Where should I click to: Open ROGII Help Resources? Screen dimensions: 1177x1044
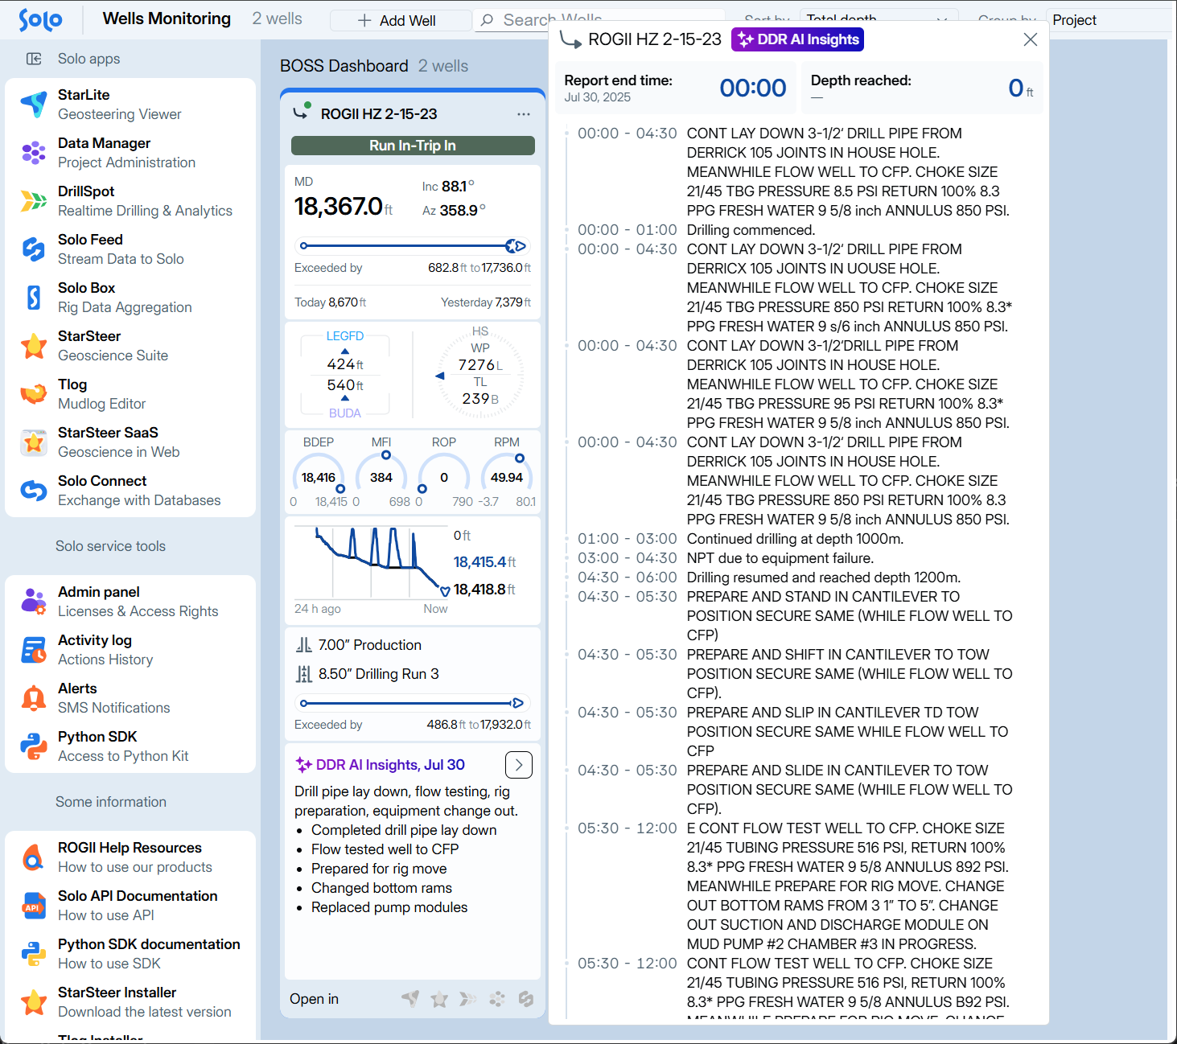(130, 857)
